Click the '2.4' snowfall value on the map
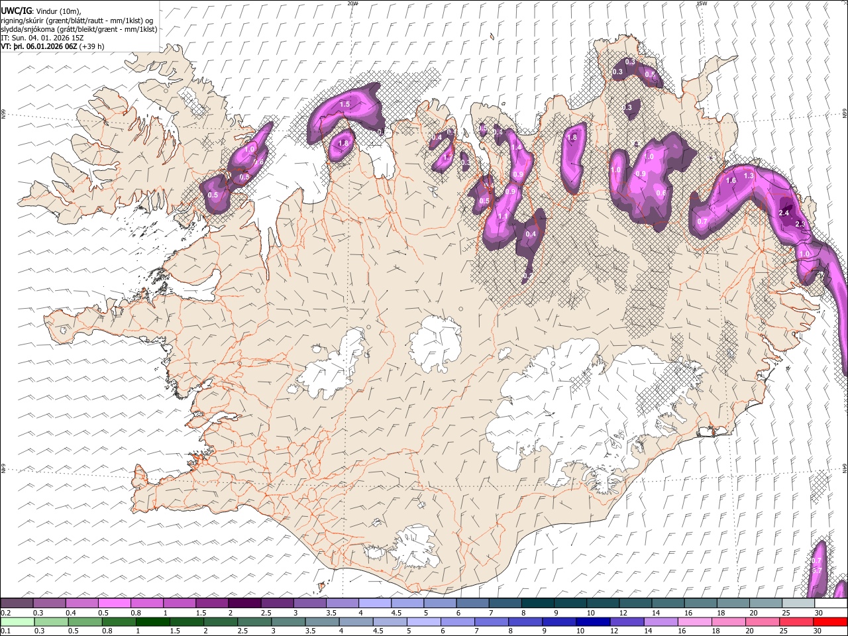The height and width of the screenshot is (636, 848). pyautogui.click(x=784, y=213)
